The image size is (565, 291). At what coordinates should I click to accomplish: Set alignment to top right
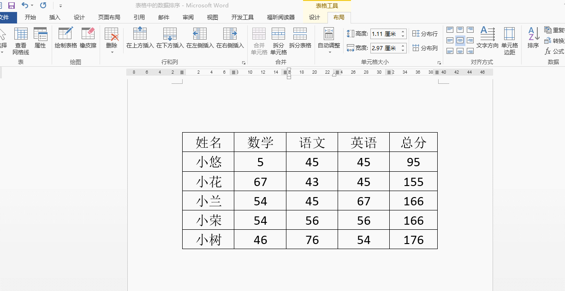[x=470, y=30]
